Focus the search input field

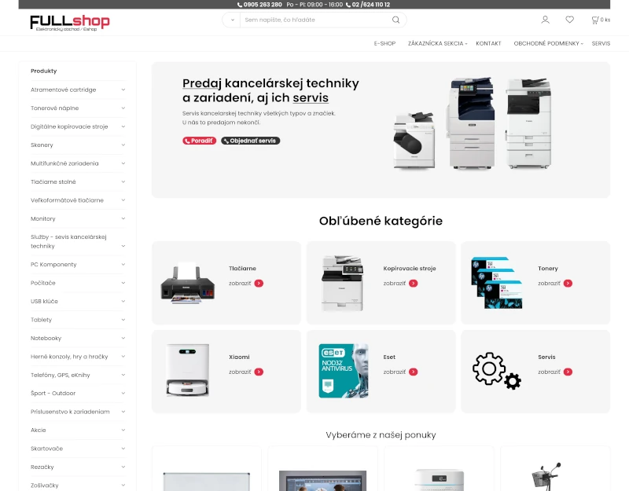(316, 20)
